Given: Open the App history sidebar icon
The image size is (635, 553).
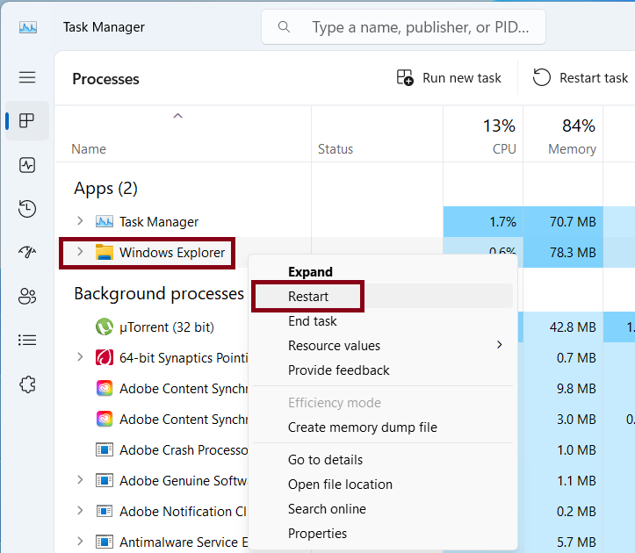Looking at the screenshot, I should 27,209.
